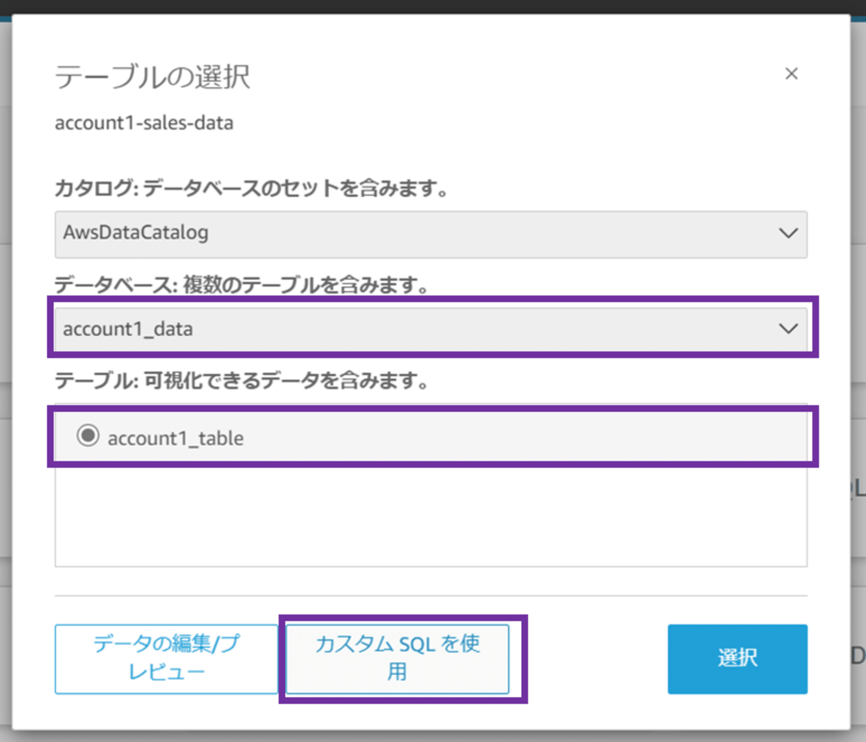This screenshot has height=742, width=866.
Task: Select the account1_table radio button
Action: pyautogui.click(x=88, y=435)
